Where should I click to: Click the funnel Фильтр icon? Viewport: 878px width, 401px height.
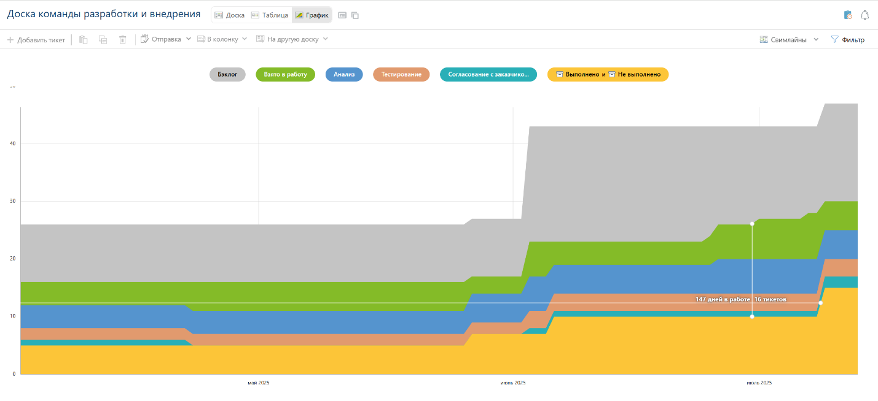(834, 39)
